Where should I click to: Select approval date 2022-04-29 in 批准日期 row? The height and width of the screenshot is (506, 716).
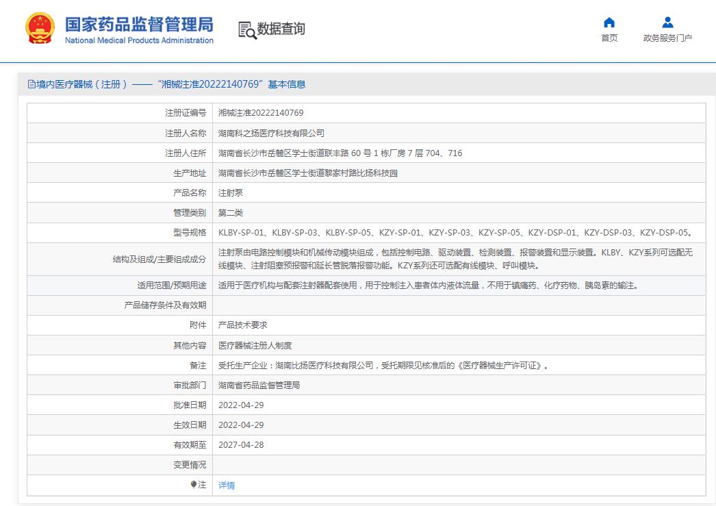(241, 405)
